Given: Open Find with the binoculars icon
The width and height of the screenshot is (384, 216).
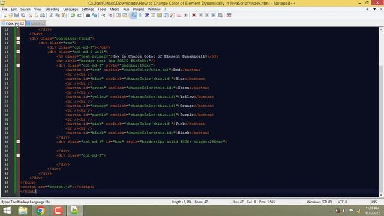Looking at the screenshot, I should pyautogui.click(x=88, y=15).
